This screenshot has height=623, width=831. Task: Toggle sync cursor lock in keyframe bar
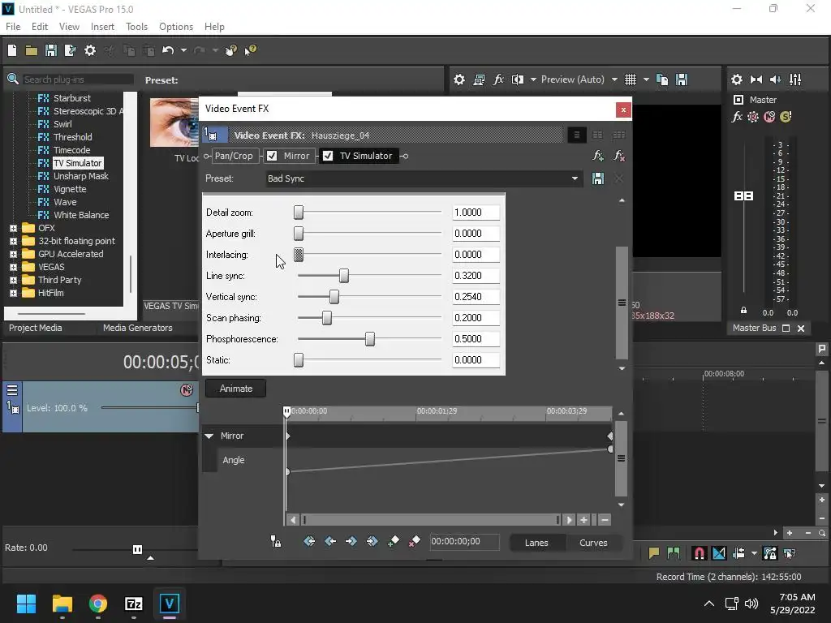[x=276, y=541]
